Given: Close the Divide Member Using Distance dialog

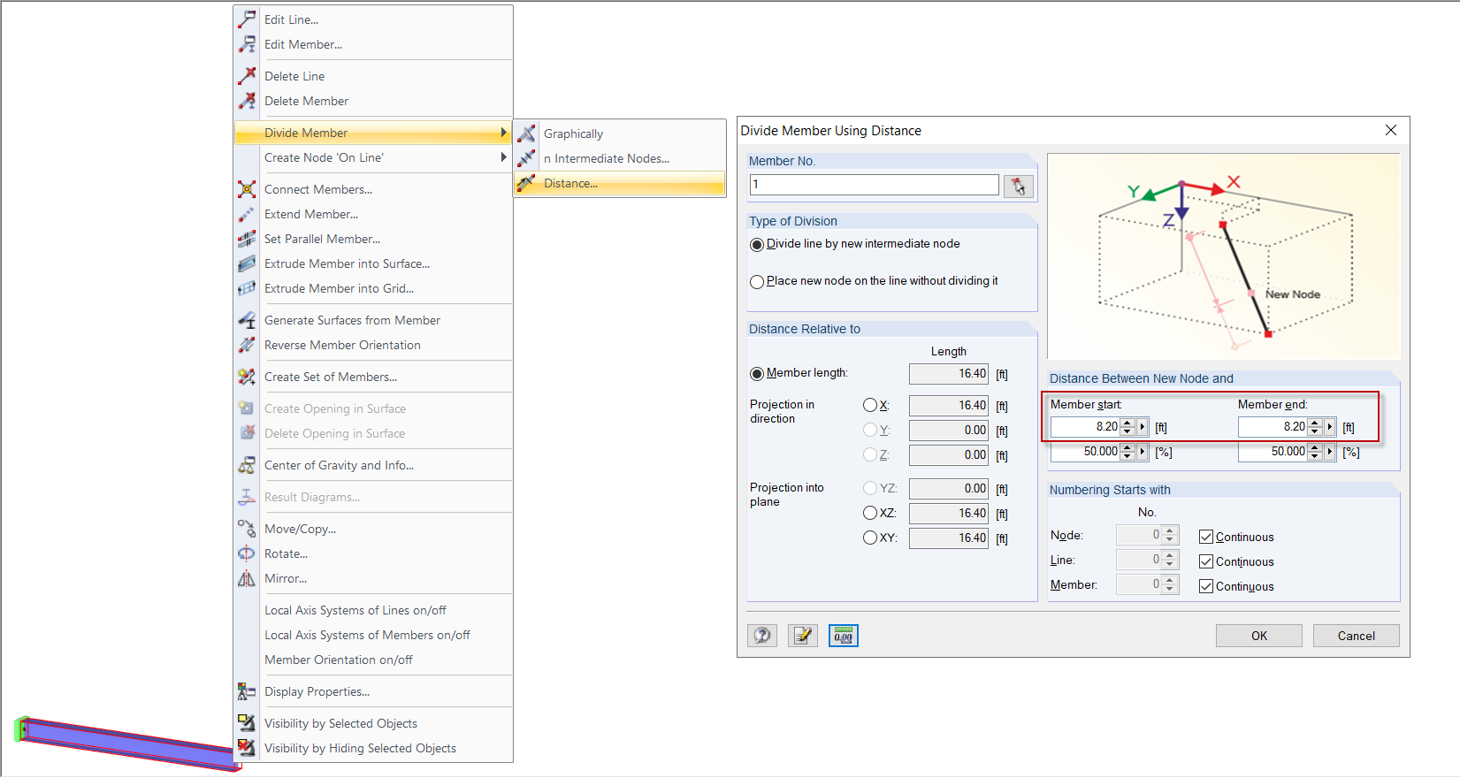Looking at the screenshot, I should pyautogui.click(x=1391, y=130).
